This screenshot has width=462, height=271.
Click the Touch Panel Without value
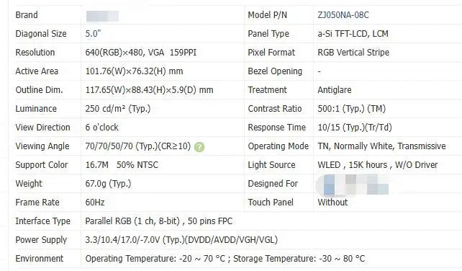tap(332, 203)
